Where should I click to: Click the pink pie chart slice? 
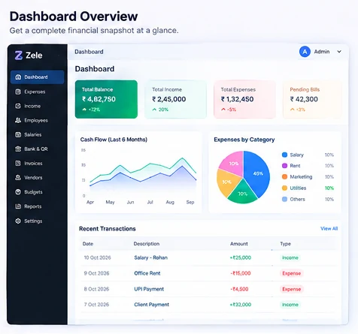click(x=232, y=164)
